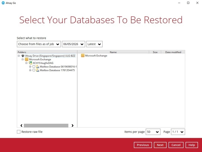
Task: Click the Name column header
Action: (x=113, y=52)
